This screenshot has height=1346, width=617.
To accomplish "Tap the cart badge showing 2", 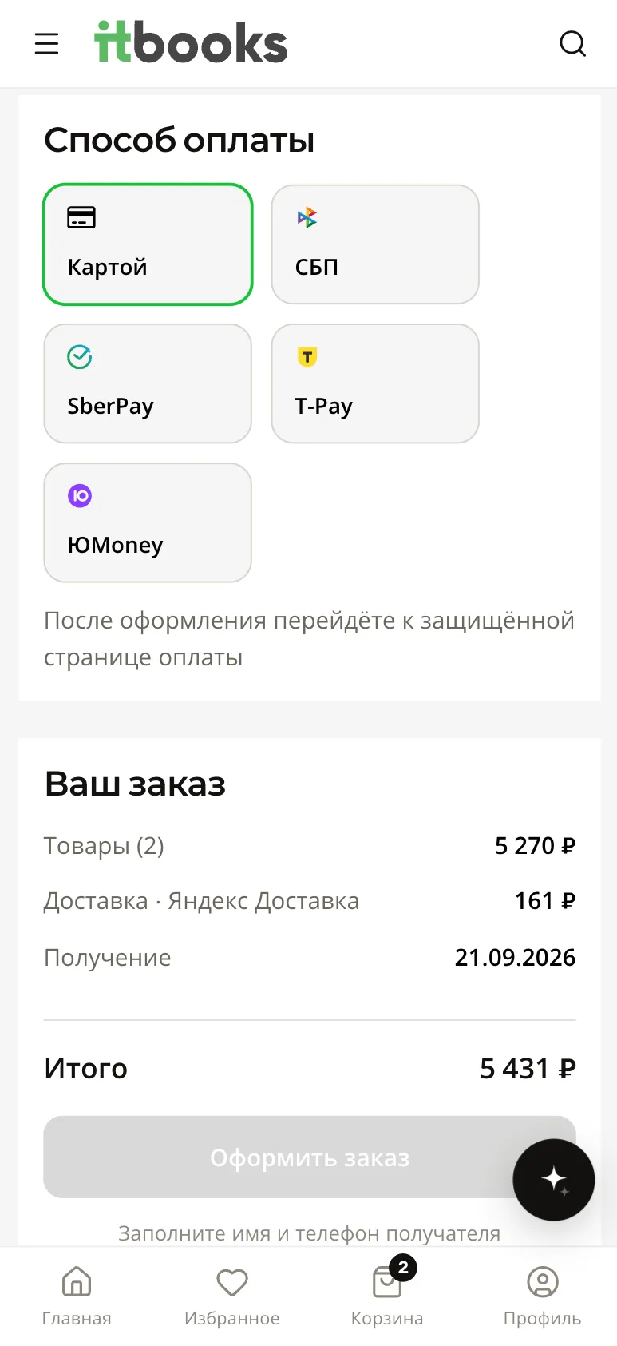I will [x=403, y=1267].
